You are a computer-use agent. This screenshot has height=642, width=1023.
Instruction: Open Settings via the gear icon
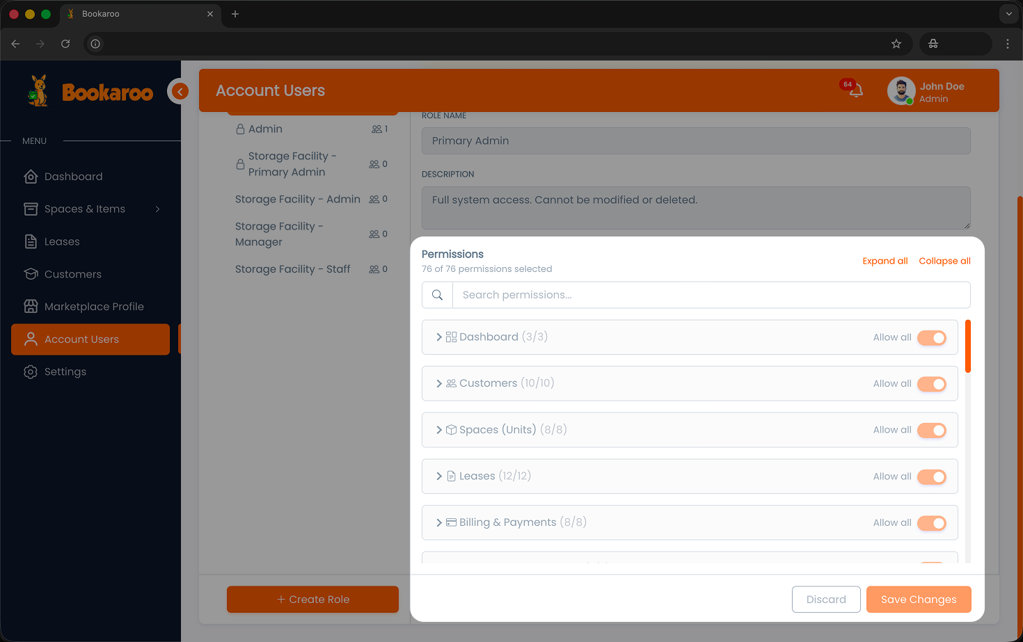(x=31, y=371)
